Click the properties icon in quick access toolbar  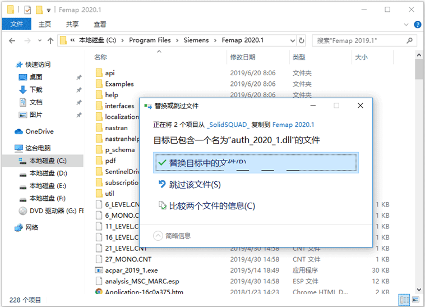pos(26,10)
